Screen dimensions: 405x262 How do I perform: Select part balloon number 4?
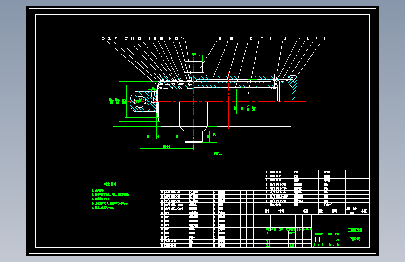pos(300,38)
